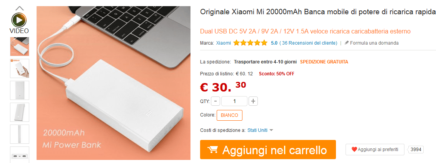Expand the Stati Uniti shipping dropdown arrow

pyautogui.click(x=272, y=130)
